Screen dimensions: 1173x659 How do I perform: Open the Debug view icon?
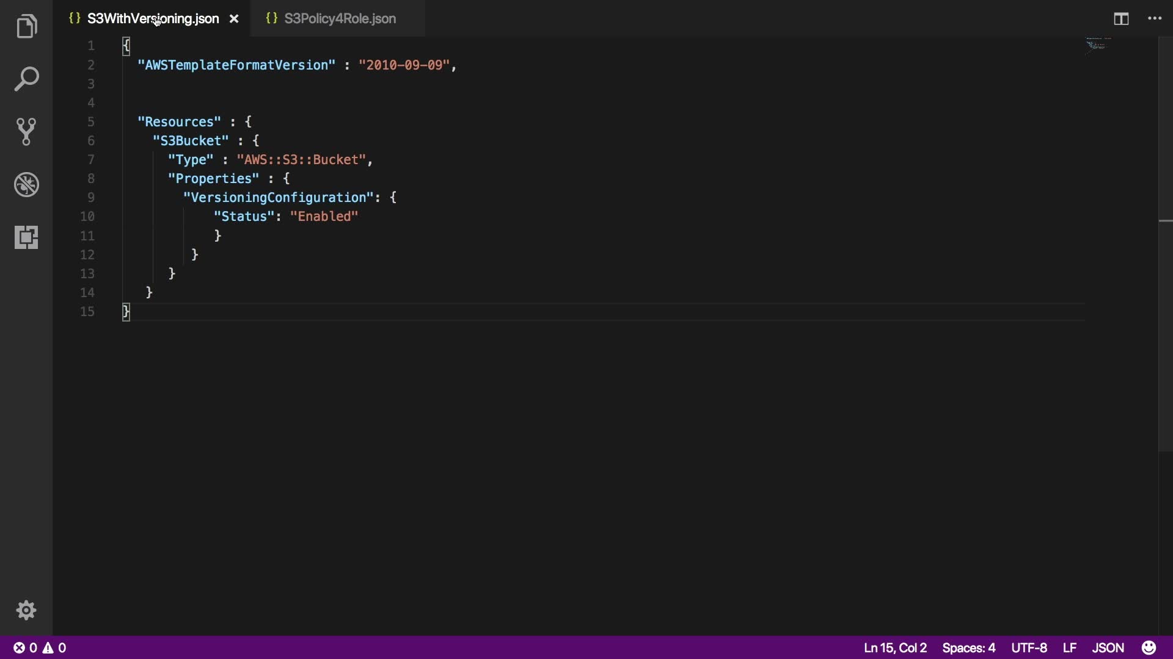26,184
